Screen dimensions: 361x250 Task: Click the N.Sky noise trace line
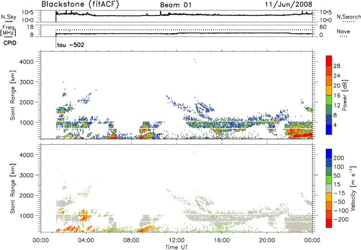[x=184, y=15]
